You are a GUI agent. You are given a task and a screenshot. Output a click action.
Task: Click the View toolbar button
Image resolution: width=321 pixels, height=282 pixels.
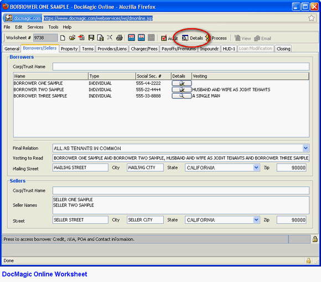(x=242, y=38)
